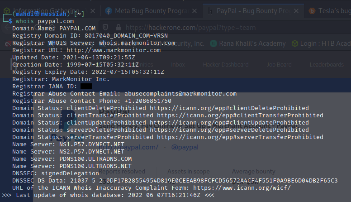
Task: Click the Facebook favicon on Meta tab
Action: pos(109,11)
